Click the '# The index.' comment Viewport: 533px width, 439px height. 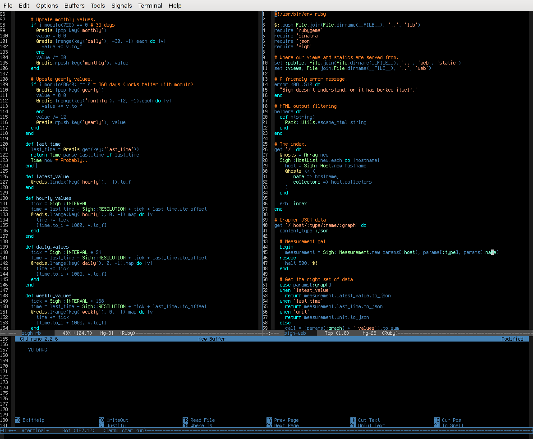(x=290, y=144)
